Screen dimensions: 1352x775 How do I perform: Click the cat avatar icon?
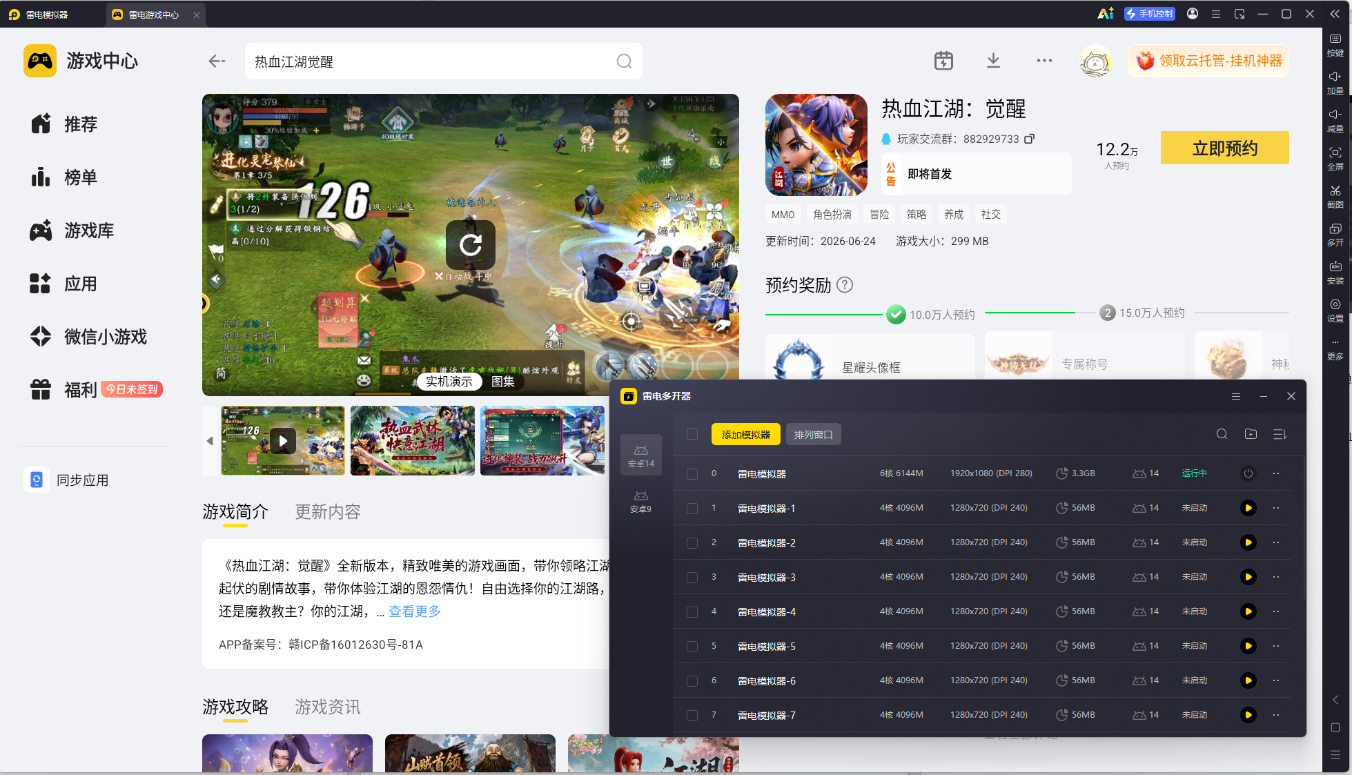1095,61
